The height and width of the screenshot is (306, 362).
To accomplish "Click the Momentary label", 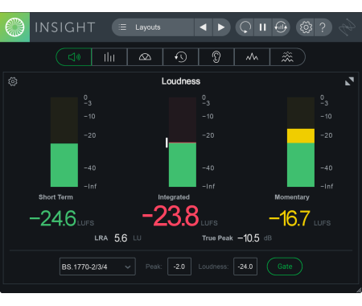I will tap(292, 197).
